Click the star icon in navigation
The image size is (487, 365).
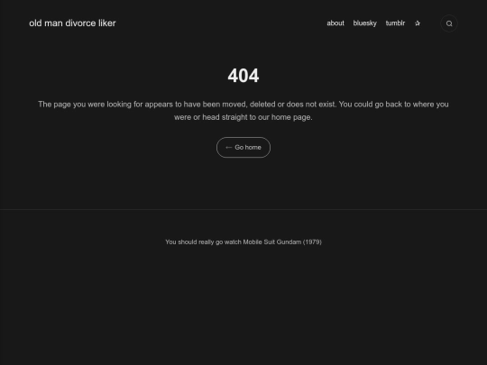(x=418, y=23)
